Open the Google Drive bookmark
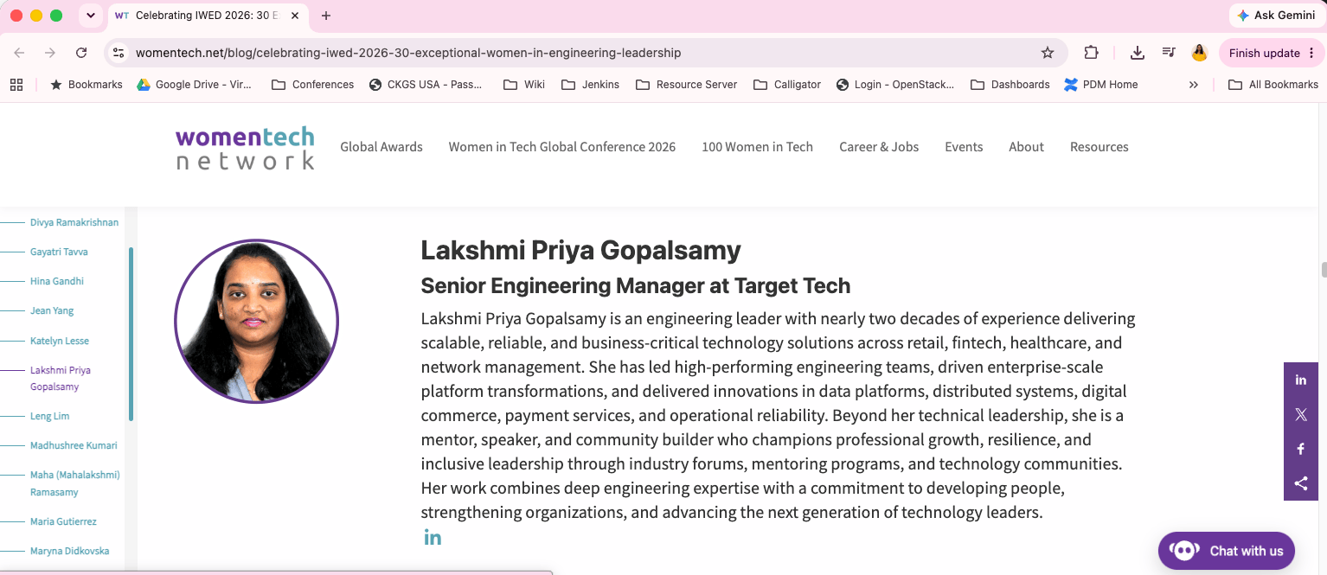 [x=195, y=84]
